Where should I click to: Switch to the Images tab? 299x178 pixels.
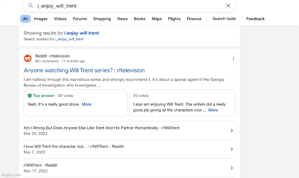point(41,19)
